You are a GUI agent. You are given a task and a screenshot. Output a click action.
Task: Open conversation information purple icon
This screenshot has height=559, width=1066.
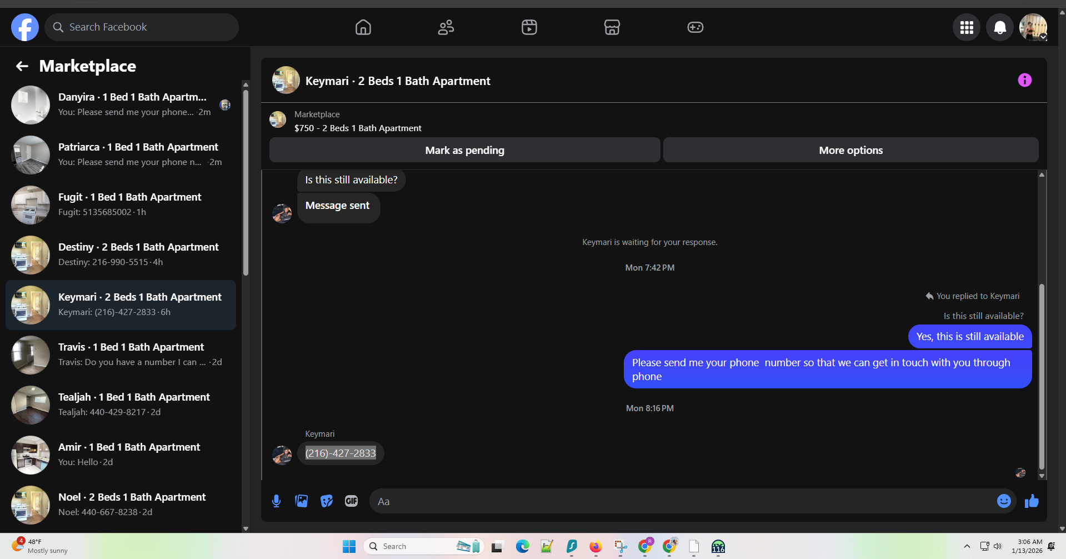point(1024,80)
